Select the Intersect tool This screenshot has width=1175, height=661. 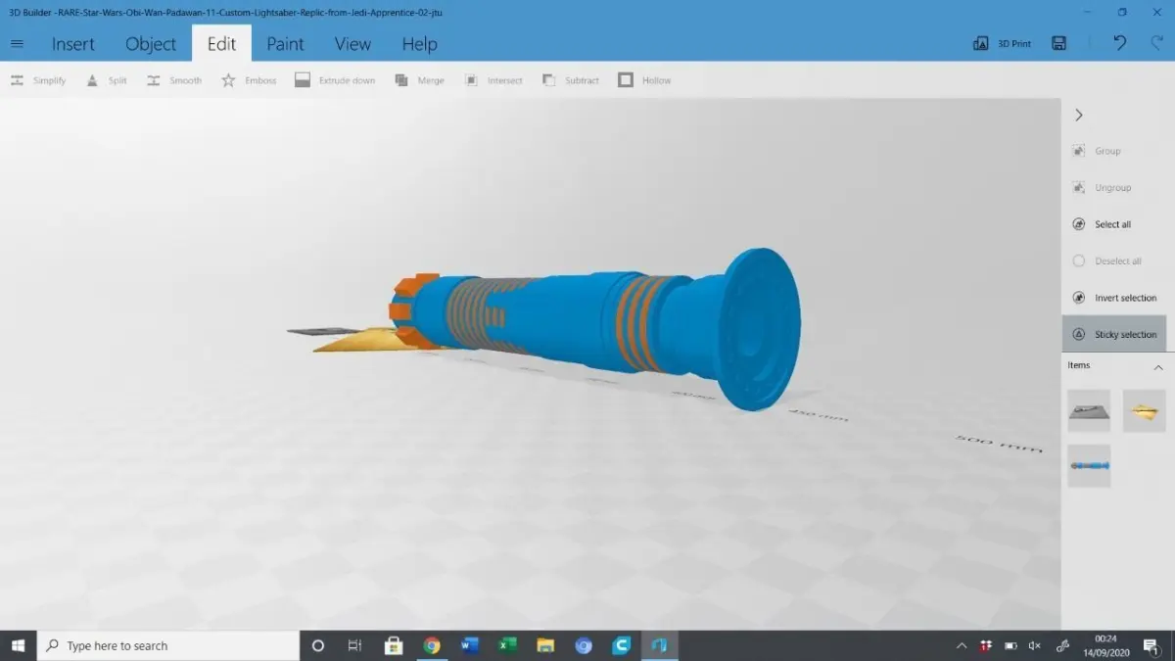[493, 80]
